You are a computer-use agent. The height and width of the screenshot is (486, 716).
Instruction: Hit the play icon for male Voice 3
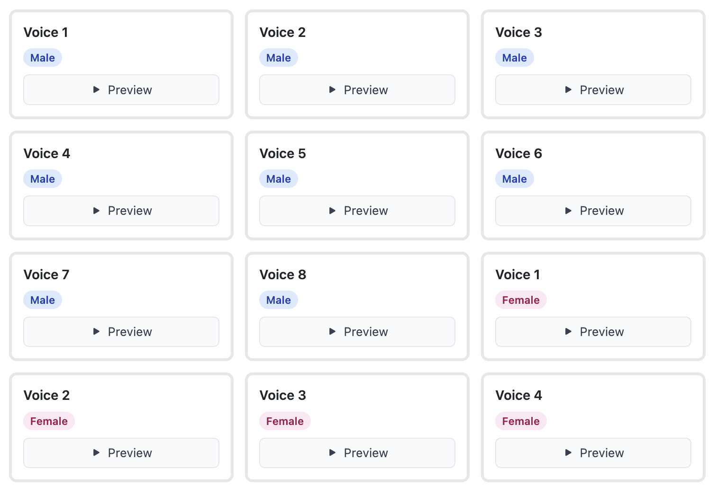[569, 89]
